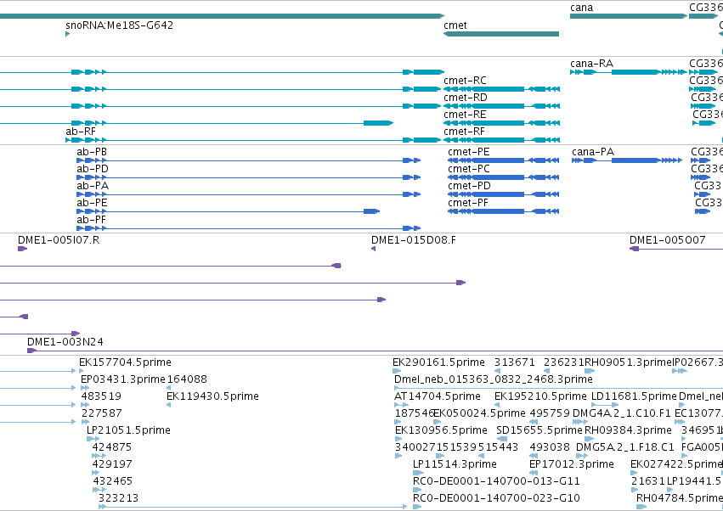The image size is (723, 511).
Task: Click the ab-PF protein label
Action: pyautogui.click(x=91, y=220)
